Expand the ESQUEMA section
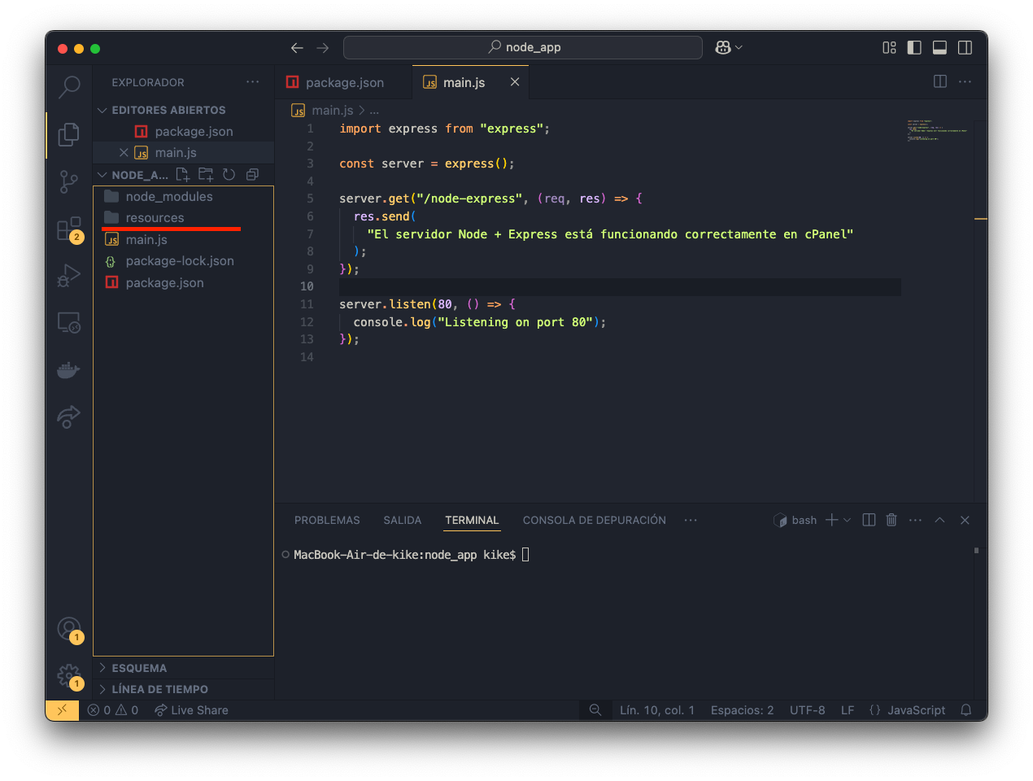Screen dimensions: 1033x781 coord(139,668)
